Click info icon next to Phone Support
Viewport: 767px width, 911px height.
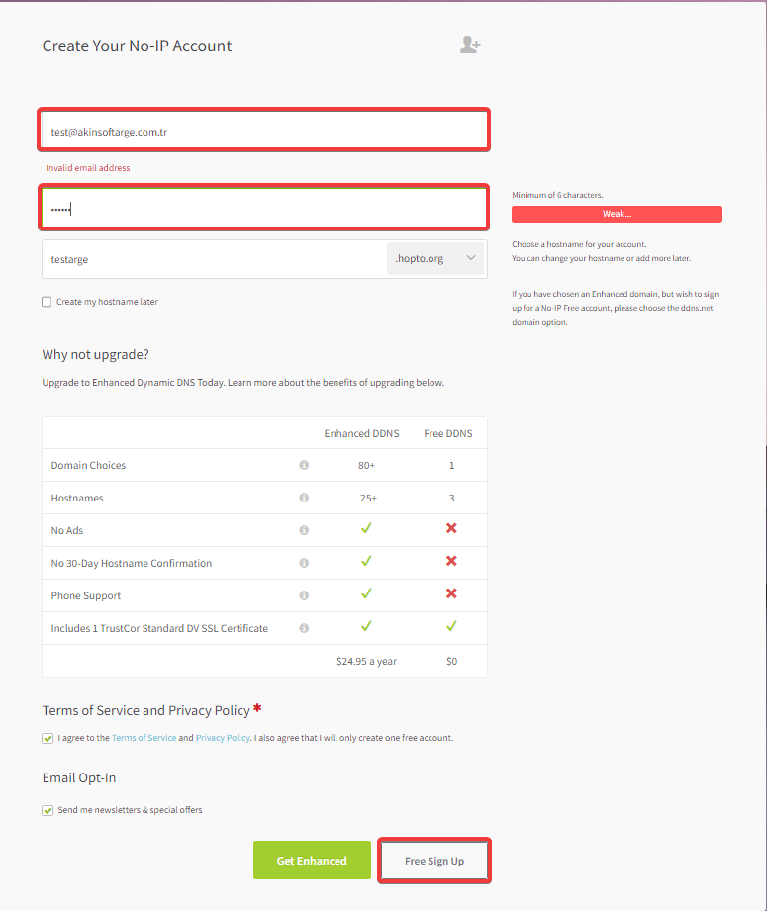click(x=304, y=595)
